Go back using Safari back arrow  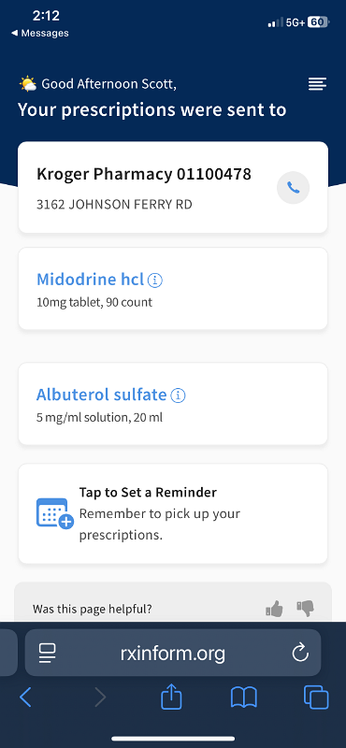pos(25,698)
